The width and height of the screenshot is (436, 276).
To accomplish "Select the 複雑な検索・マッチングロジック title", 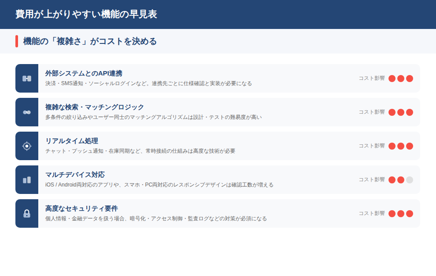I will click(x=95, y=107).
